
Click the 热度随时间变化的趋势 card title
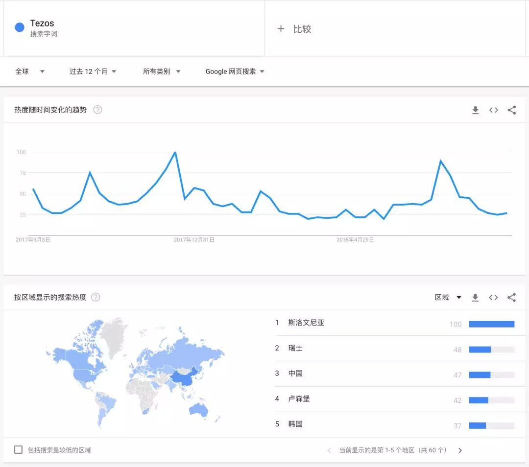pos(50,110)
